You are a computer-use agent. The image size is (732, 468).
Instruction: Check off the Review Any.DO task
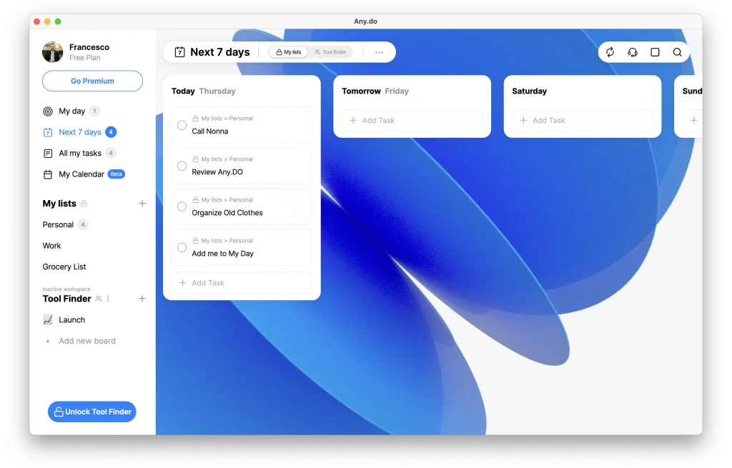(x=183, y=165)
